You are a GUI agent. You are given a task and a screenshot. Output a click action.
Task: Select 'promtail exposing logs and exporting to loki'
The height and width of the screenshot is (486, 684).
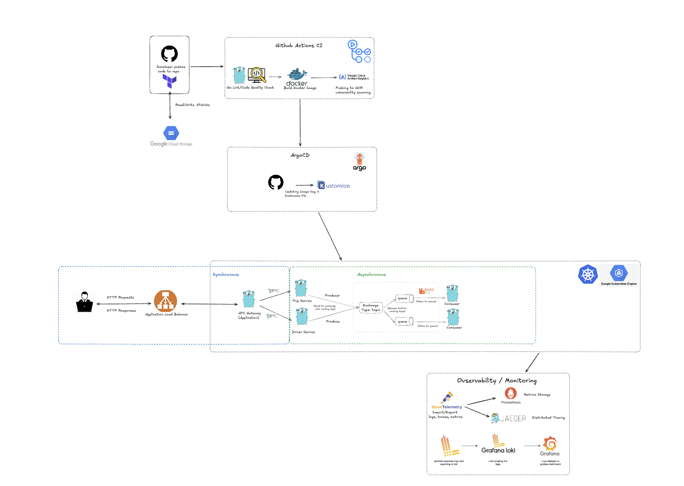coord(449,463)
